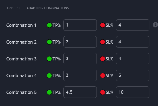Viewport: 158px width, 106px height.
Task: Open red SL color swatch for Combination 1
Action: click(103, 25)
